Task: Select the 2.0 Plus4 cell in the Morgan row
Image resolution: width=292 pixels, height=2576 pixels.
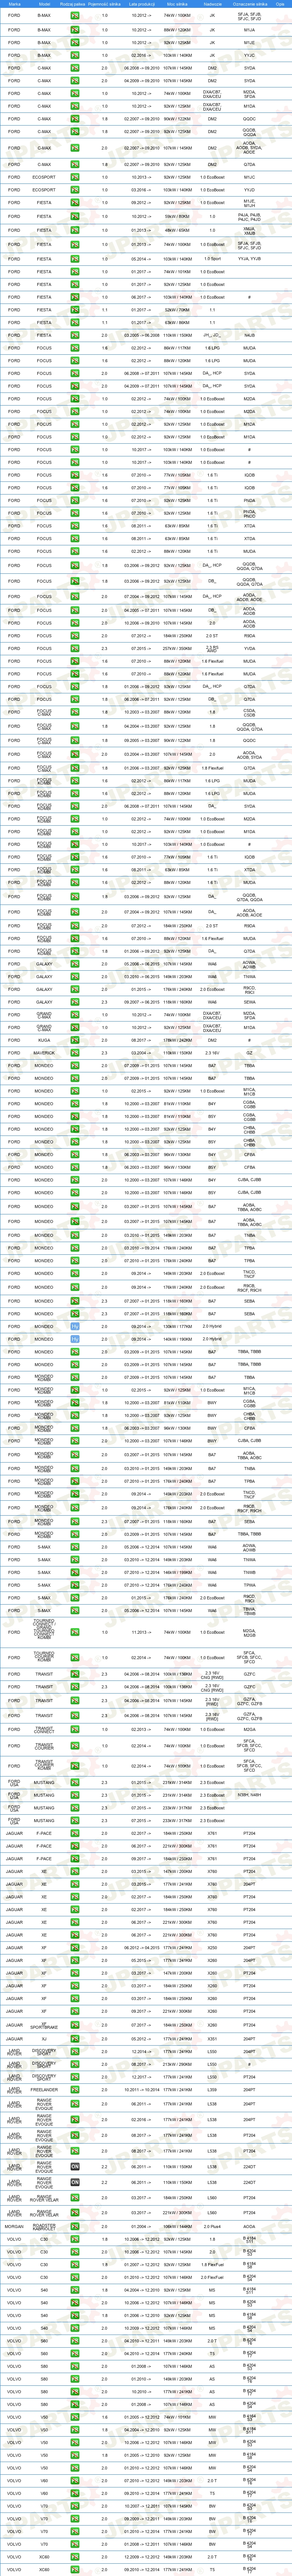Action: tap(212, 2226)
